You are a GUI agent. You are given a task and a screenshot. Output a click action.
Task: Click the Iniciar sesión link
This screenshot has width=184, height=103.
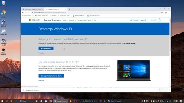tap(153, 20)
